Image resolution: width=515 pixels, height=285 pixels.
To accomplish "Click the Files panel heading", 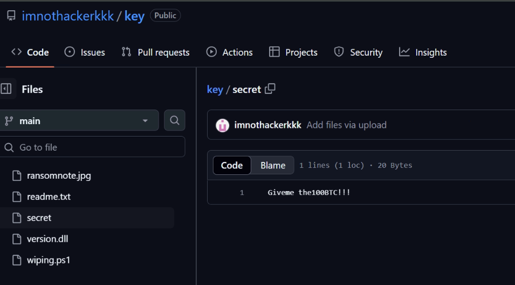I will pyautogui.click(x=32, y=89).
